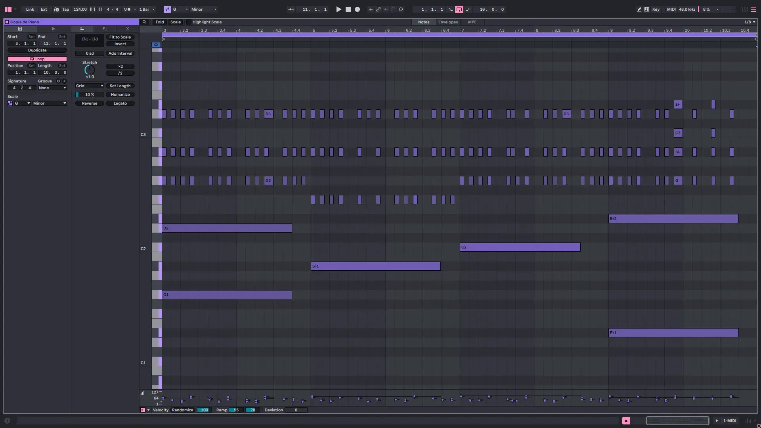Open the 1/8 grid size dropdown
This screenshot has width=761, height=428.
point(750,22)
